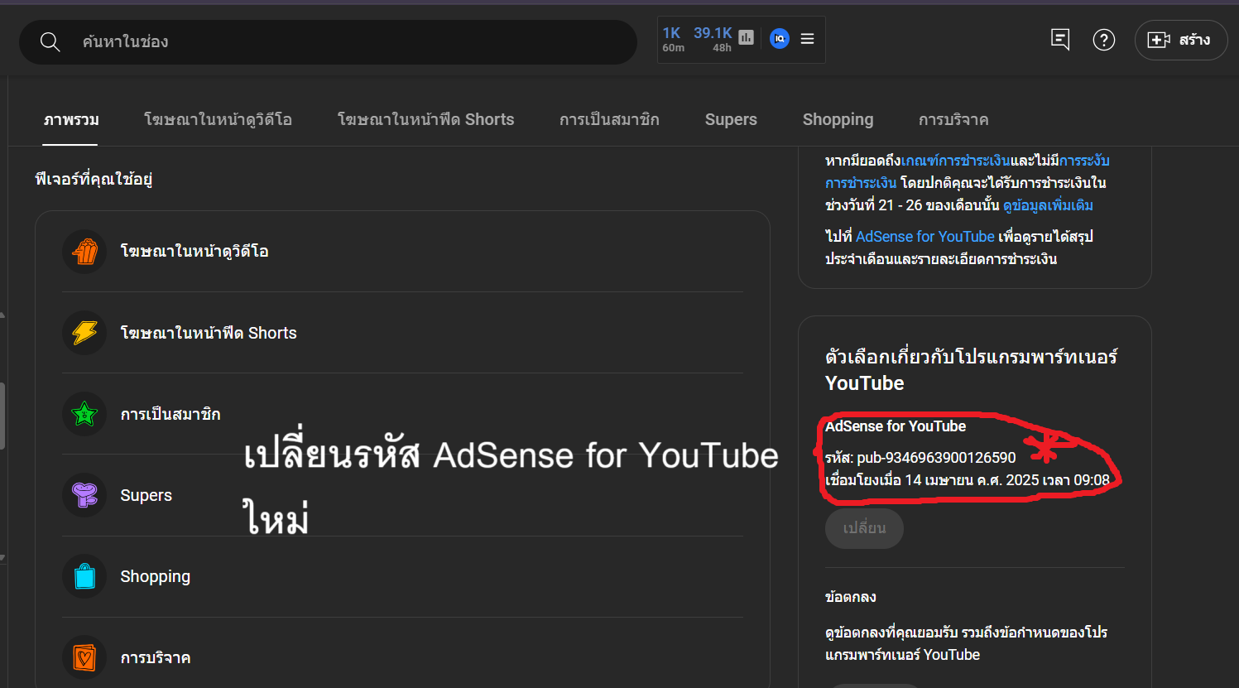Click the search magnifier icon
This screenshot has width=1239, height=688.
50,41
